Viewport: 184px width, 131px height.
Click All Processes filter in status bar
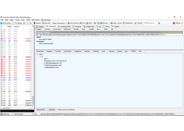18,114
